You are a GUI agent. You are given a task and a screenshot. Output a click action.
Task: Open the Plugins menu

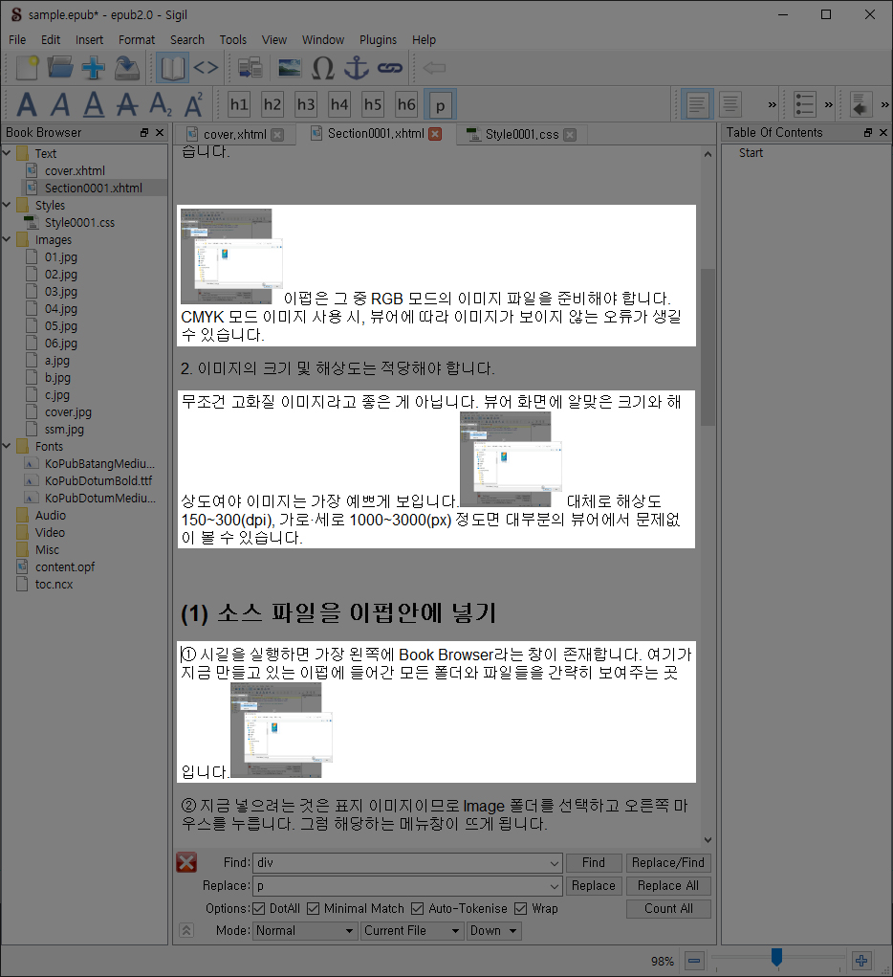coord(378,40)
